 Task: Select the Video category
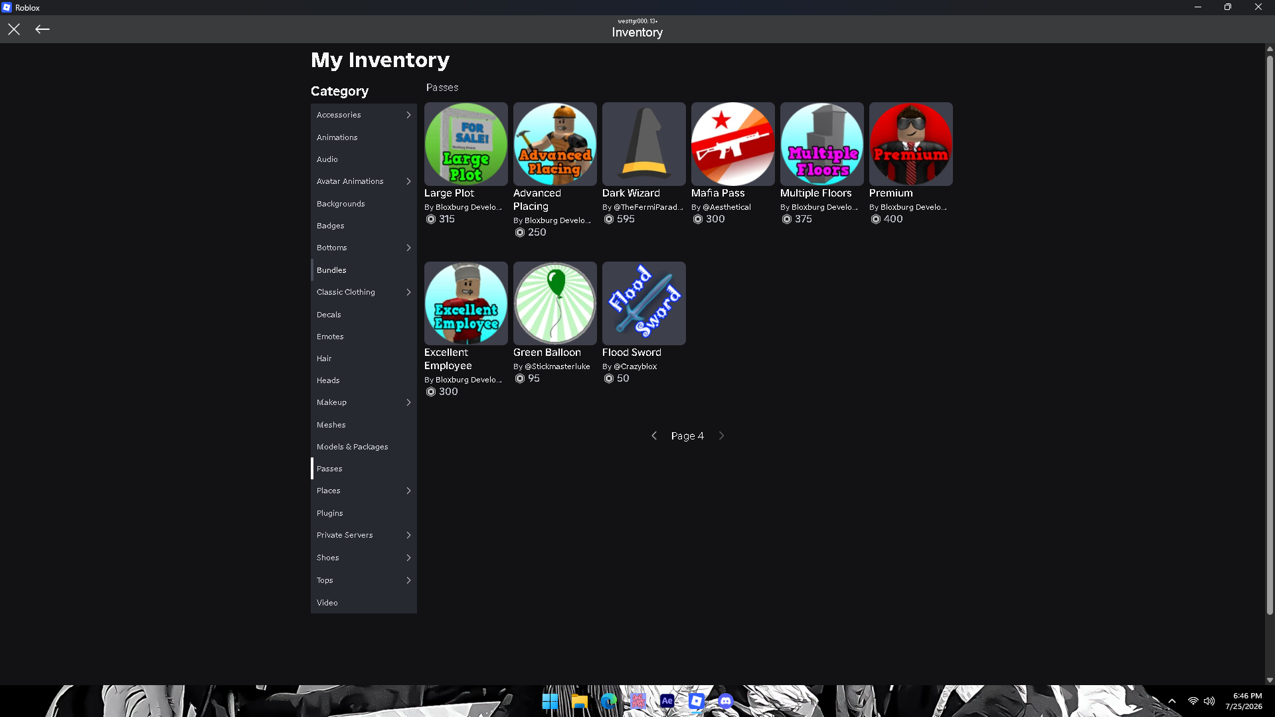pyautogui.click(x=364, y=603)
